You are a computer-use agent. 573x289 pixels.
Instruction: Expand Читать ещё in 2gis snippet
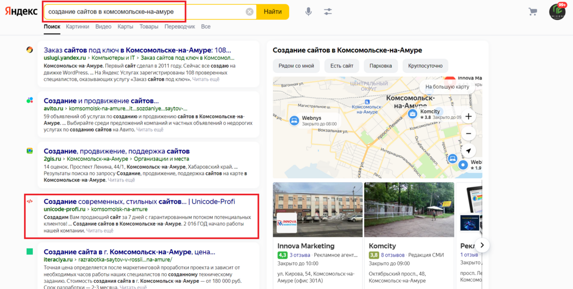pos(121,180)
